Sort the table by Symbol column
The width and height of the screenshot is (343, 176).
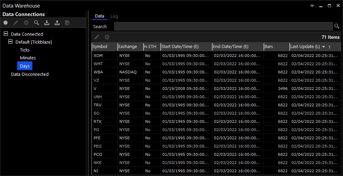[x=100, y=47]
